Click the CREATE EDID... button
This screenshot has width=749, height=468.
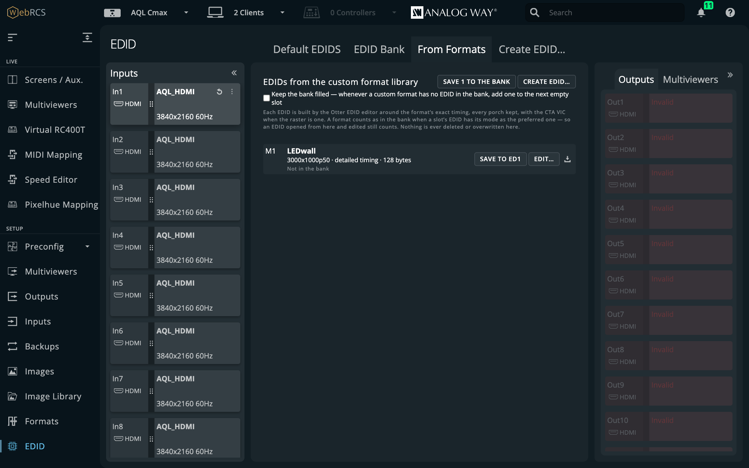[x=546, y=82]
